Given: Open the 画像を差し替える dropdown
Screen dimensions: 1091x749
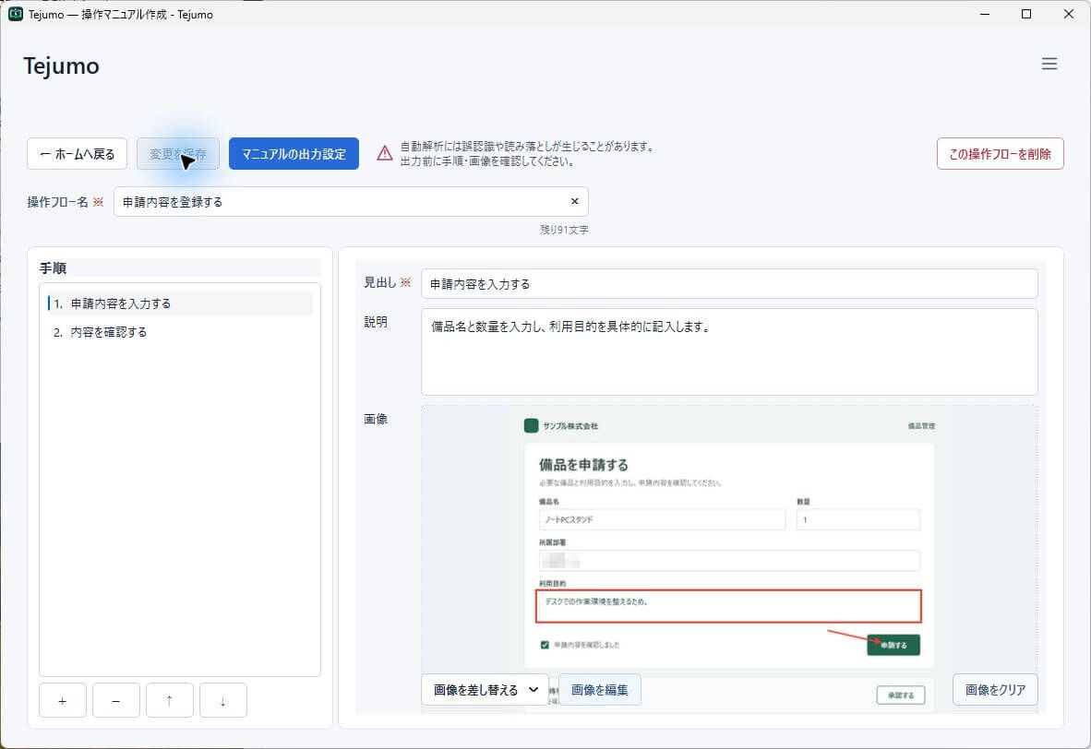Looking at the screenshot, I should point(485,690).
